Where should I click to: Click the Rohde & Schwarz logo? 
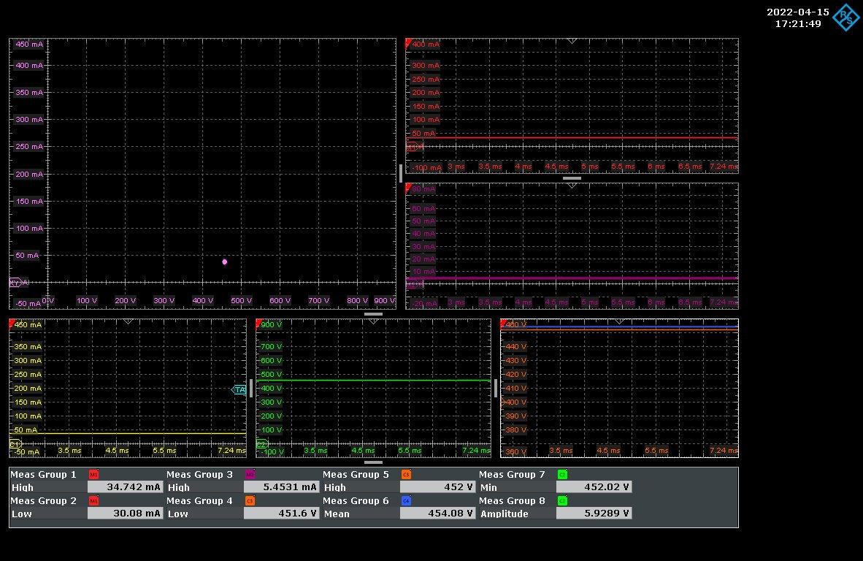click(846, 18)
